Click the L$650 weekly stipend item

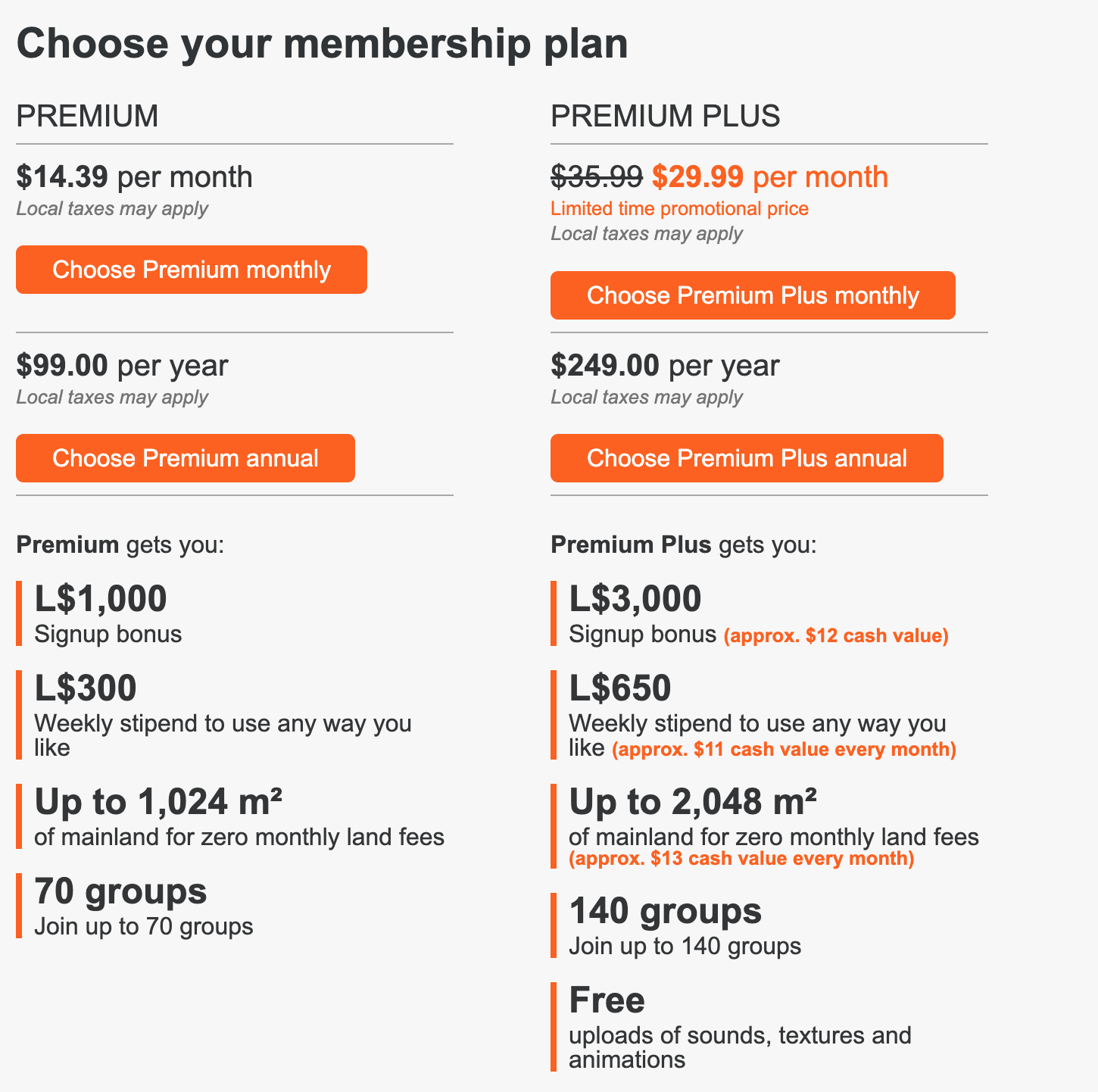coord(619,688)
